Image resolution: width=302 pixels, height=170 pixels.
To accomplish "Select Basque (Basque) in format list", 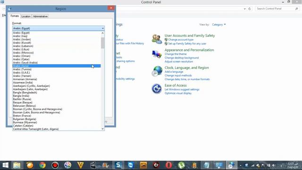I will (x=57, y=102).
